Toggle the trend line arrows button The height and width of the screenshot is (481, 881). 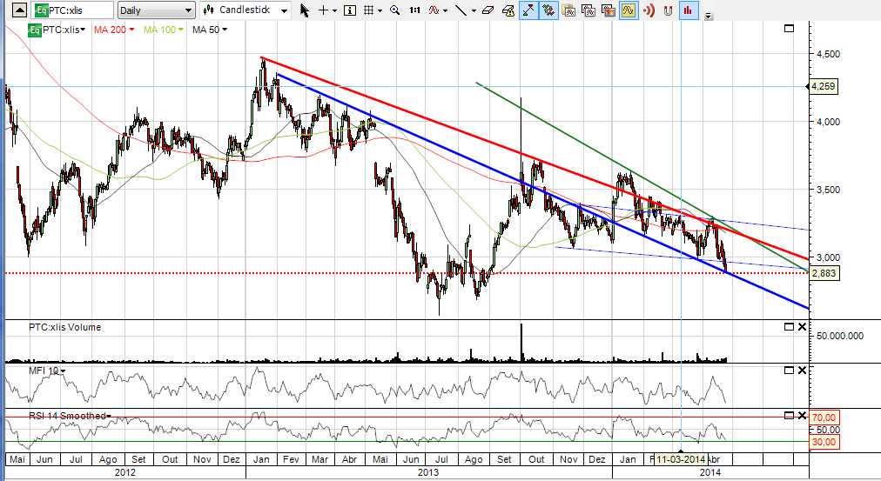(528, 10)
